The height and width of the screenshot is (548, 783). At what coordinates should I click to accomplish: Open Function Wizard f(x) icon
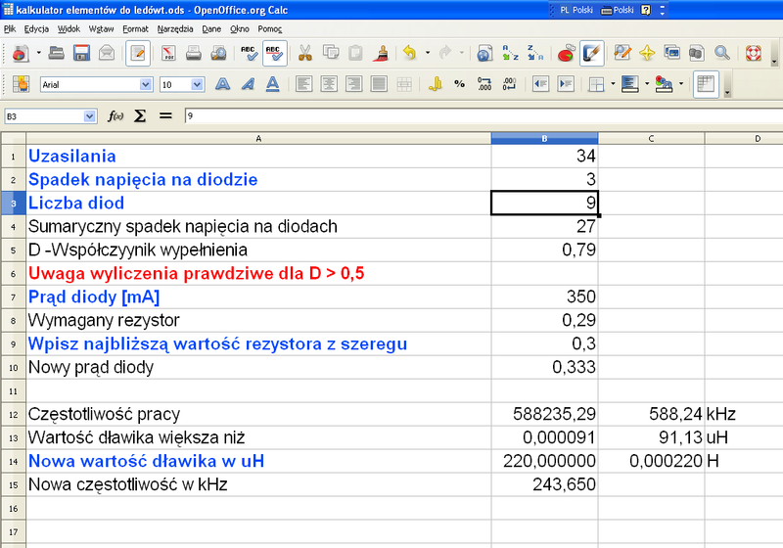tap(115, 115)
